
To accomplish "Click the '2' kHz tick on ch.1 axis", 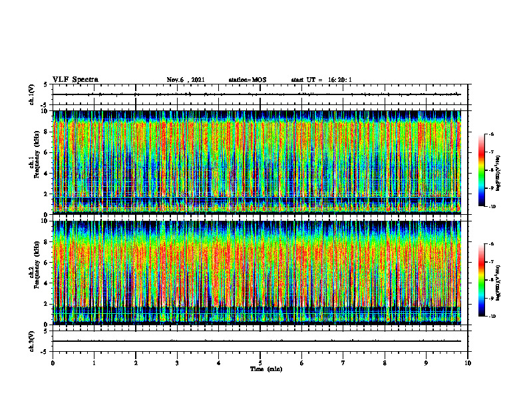I will pos(47,194).
